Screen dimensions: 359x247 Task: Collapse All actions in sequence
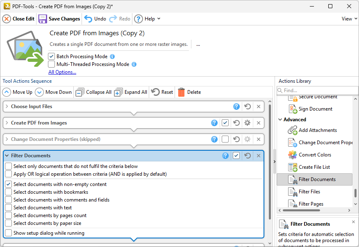(x=93, y=92)
